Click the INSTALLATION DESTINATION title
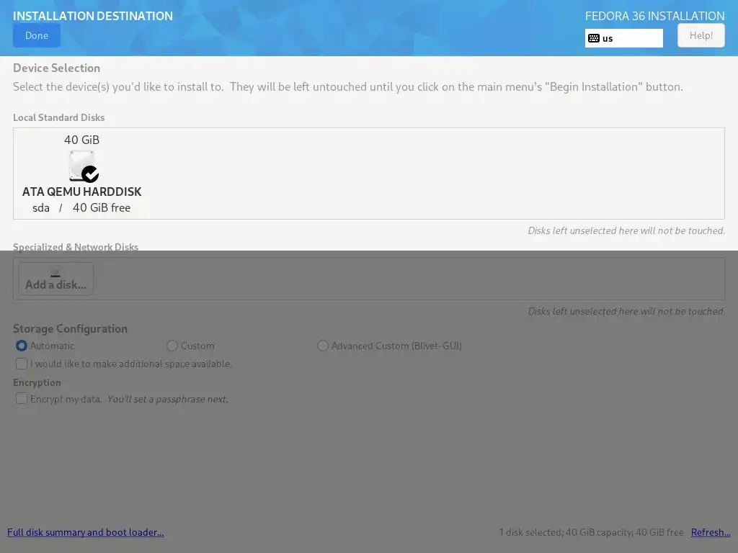The width and height of the screenshot is (738, 553). (x=93, y=16)
